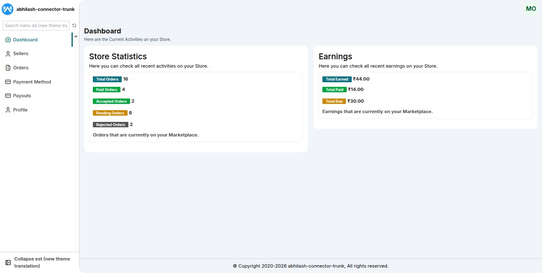Click 'Here are the Current Activities' subtitle

click(128, 39)
